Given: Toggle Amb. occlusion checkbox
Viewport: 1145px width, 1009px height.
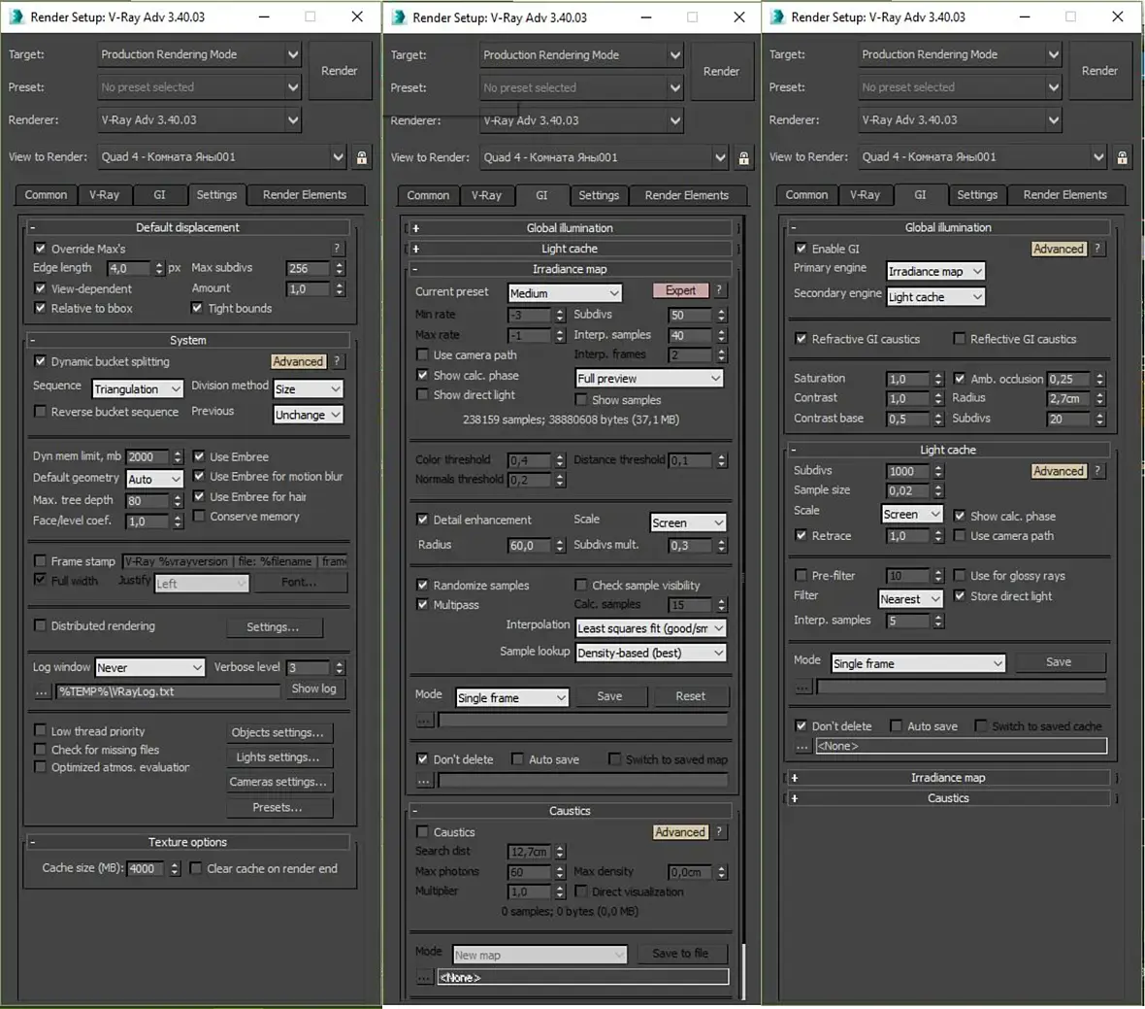Looking at the screenshot, I should pyautogui.click(x=960, y=379).
